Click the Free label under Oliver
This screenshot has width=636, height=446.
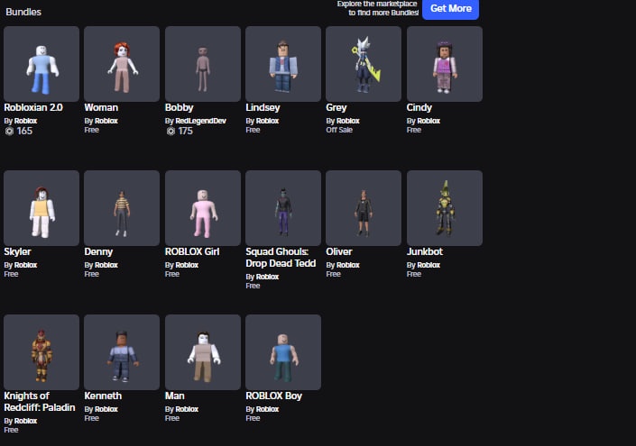333,274
